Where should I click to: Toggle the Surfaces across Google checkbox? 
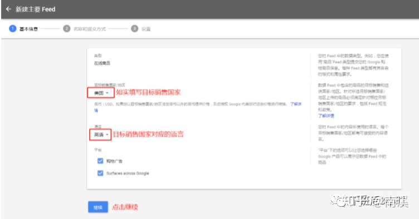click(100, 173)
